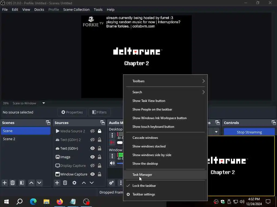Open Audio Mixer advanced properties gears icon
This screenshot has height=207, width=277.
point(111,183)
